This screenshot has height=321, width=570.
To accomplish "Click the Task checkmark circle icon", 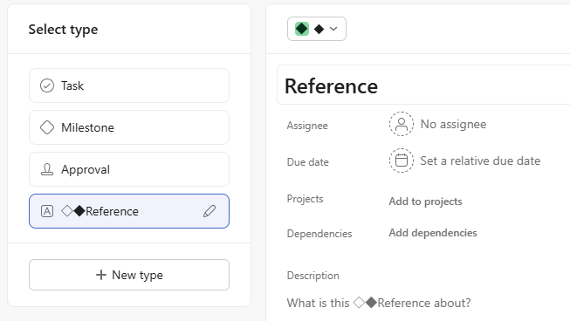I will 47,85.
